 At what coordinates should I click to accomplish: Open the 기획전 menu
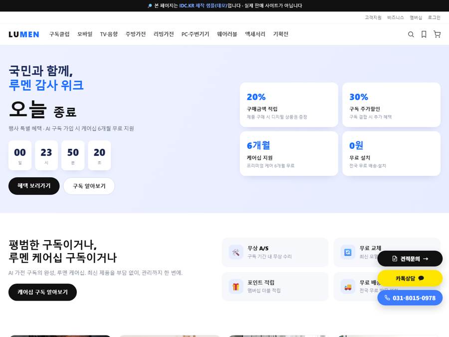pyautogui.click(x=280, y=34)
